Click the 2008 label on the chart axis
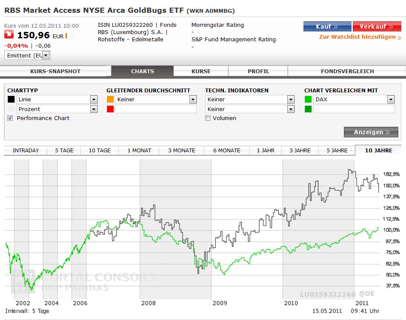 149,303
